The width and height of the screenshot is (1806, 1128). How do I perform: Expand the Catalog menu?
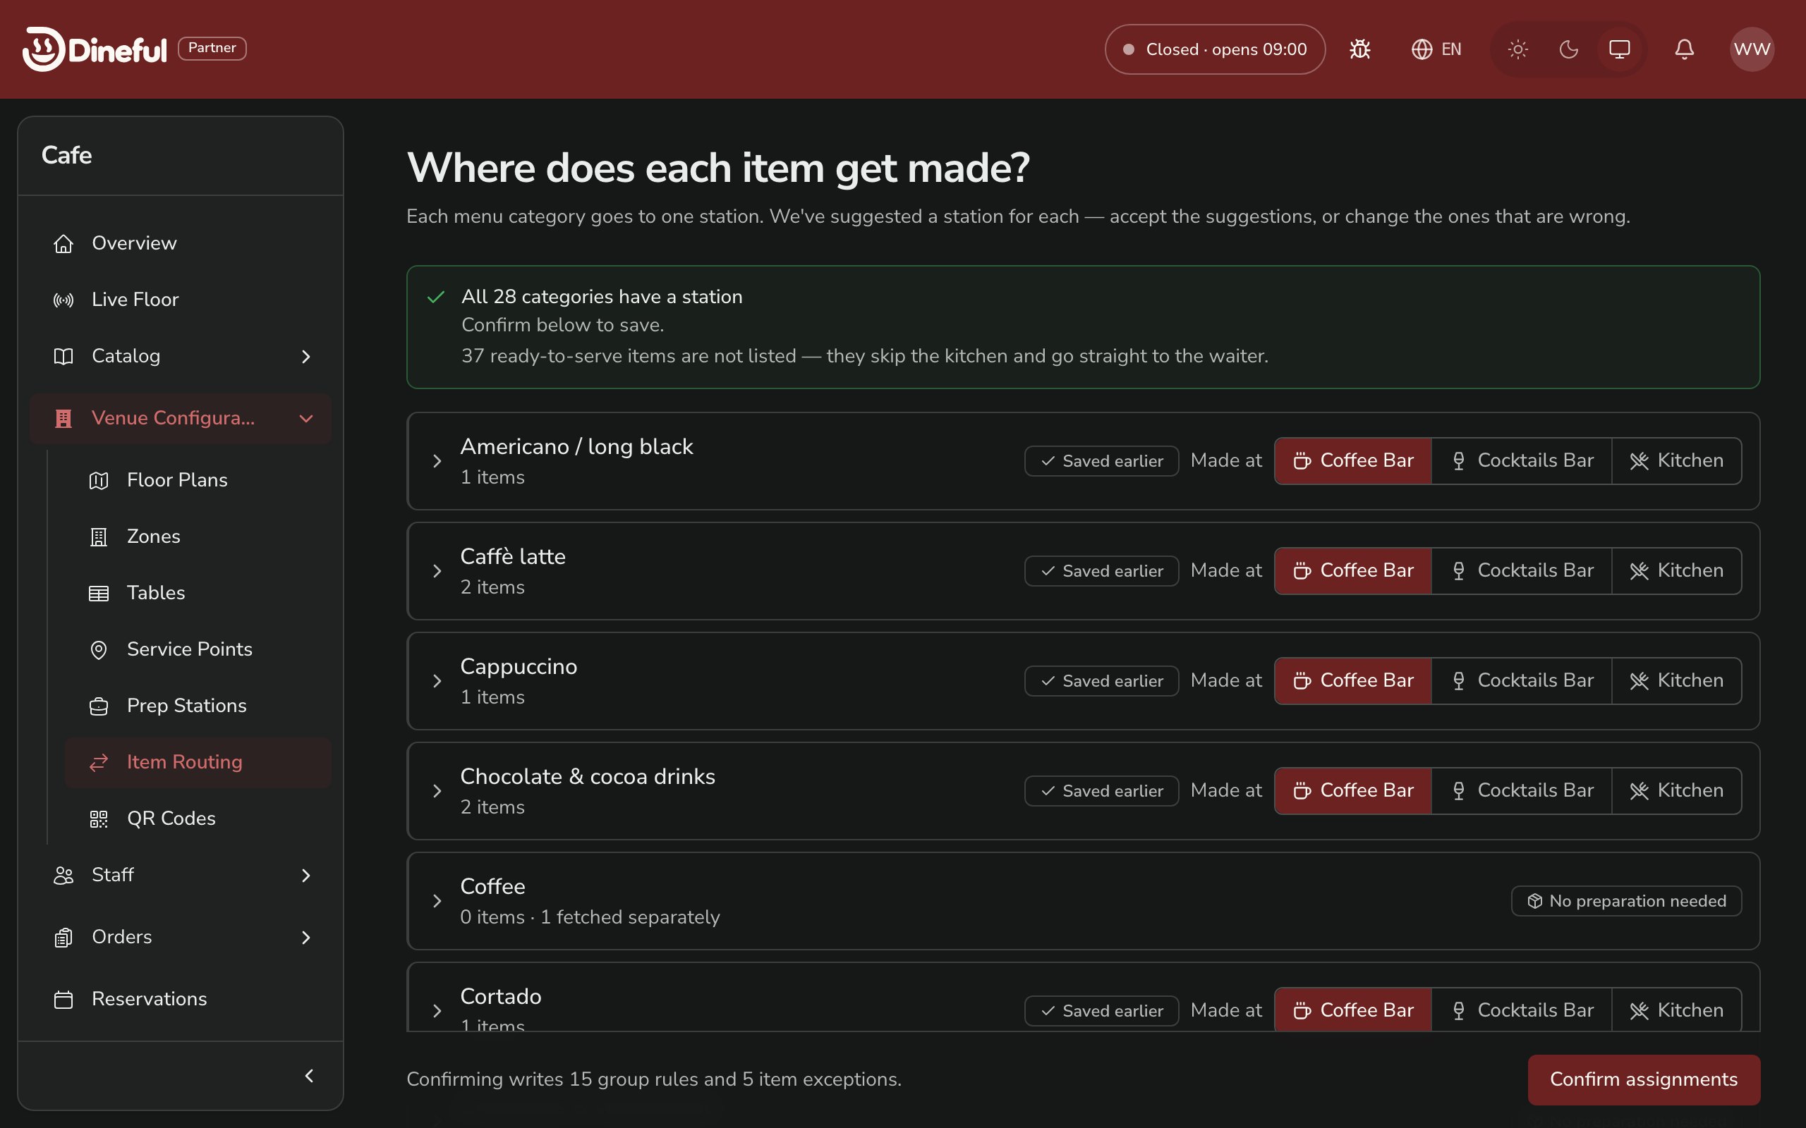(x=181, y=356)
